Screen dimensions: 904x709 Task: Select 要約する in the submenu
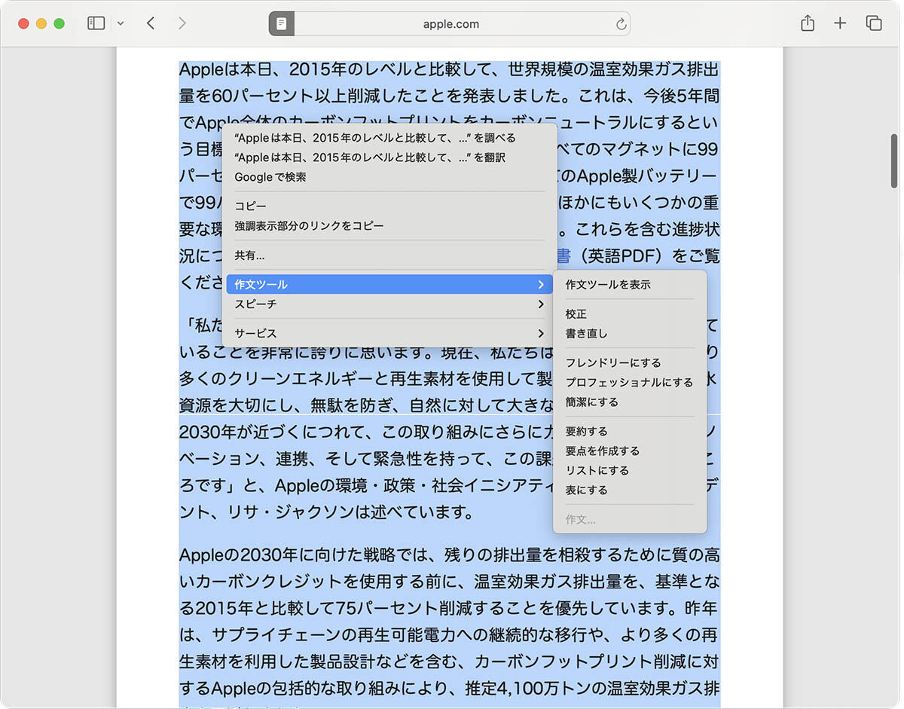tap(630, 431)
